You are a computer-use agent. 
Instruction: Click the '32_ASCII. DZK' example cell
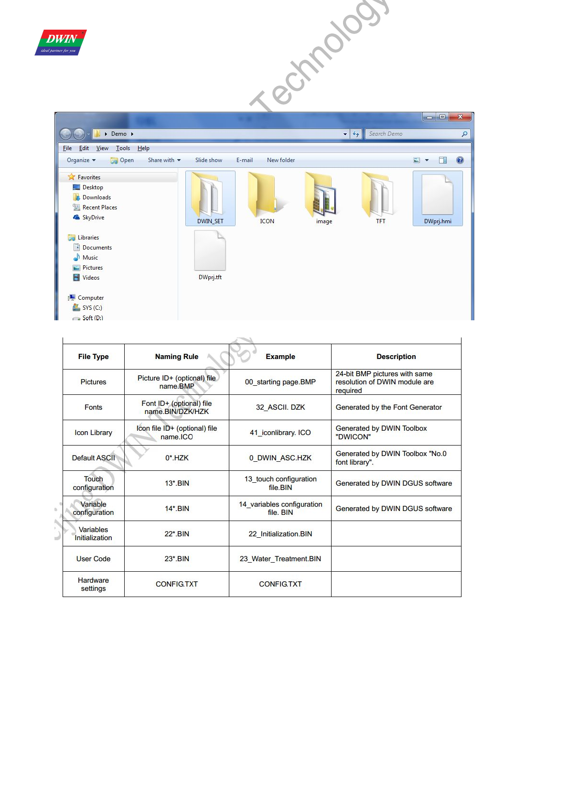pyautogui.click(x=280, y=407)
